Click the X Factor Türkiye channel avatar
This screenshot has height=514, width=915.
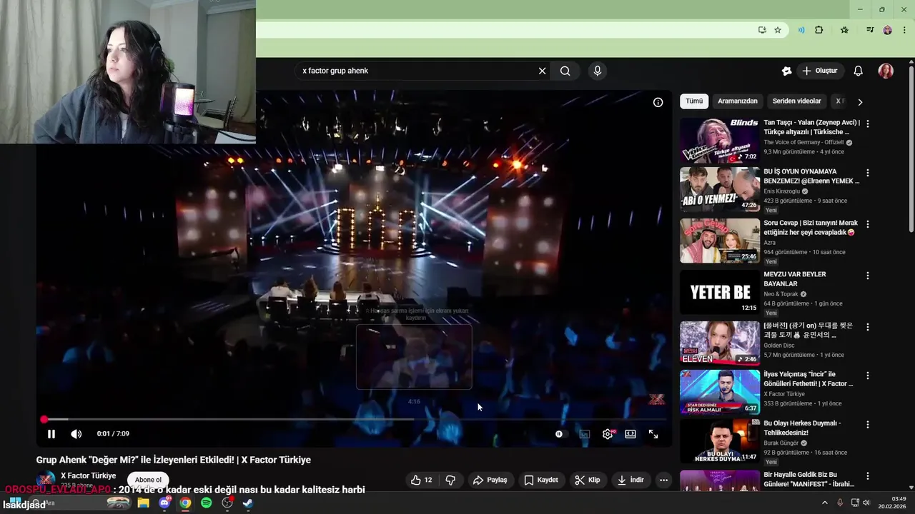click(46, 480)
